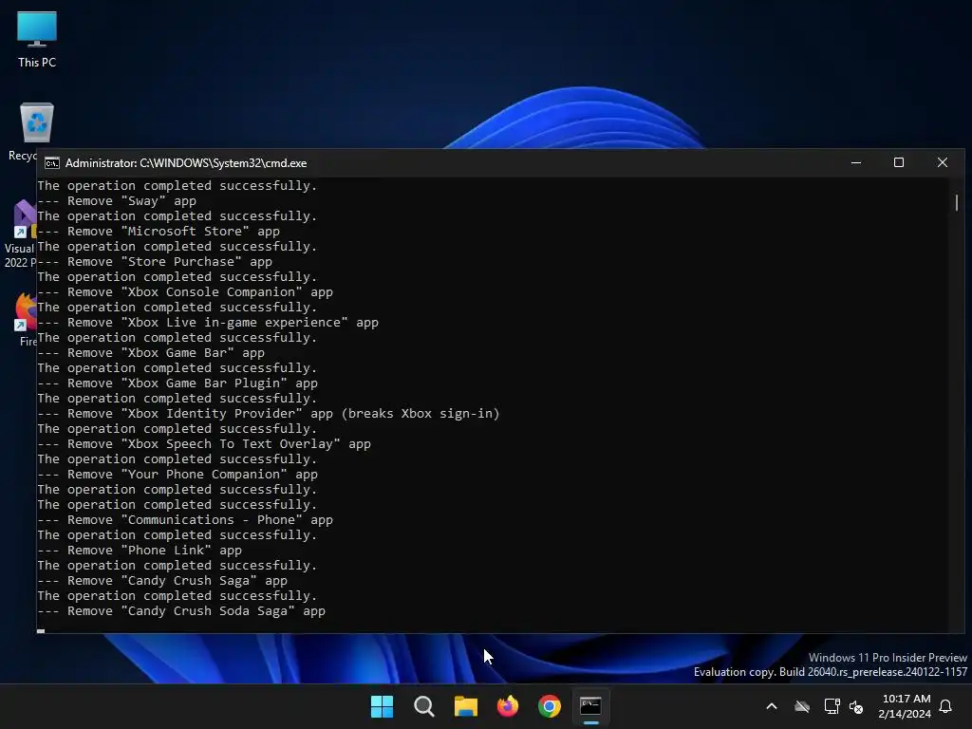Viewport: 972px width, 729px height.
Task: Launch Firefox from the taskbar
Action: 508,706
